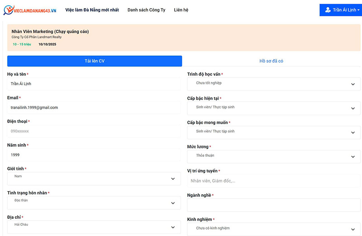The width and height of the screenshot is (362, 236).
Task: Click the Email input field
Action: (94, 107)
